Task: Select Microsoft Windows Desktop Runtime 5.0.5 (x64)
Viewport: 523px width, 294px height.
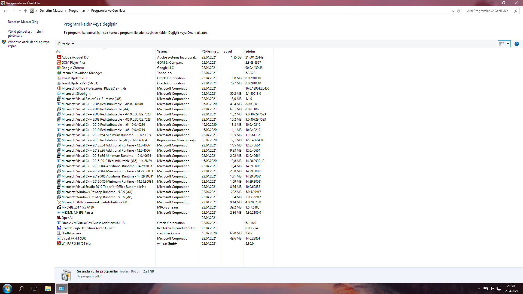Action: (x=164, y=192)
